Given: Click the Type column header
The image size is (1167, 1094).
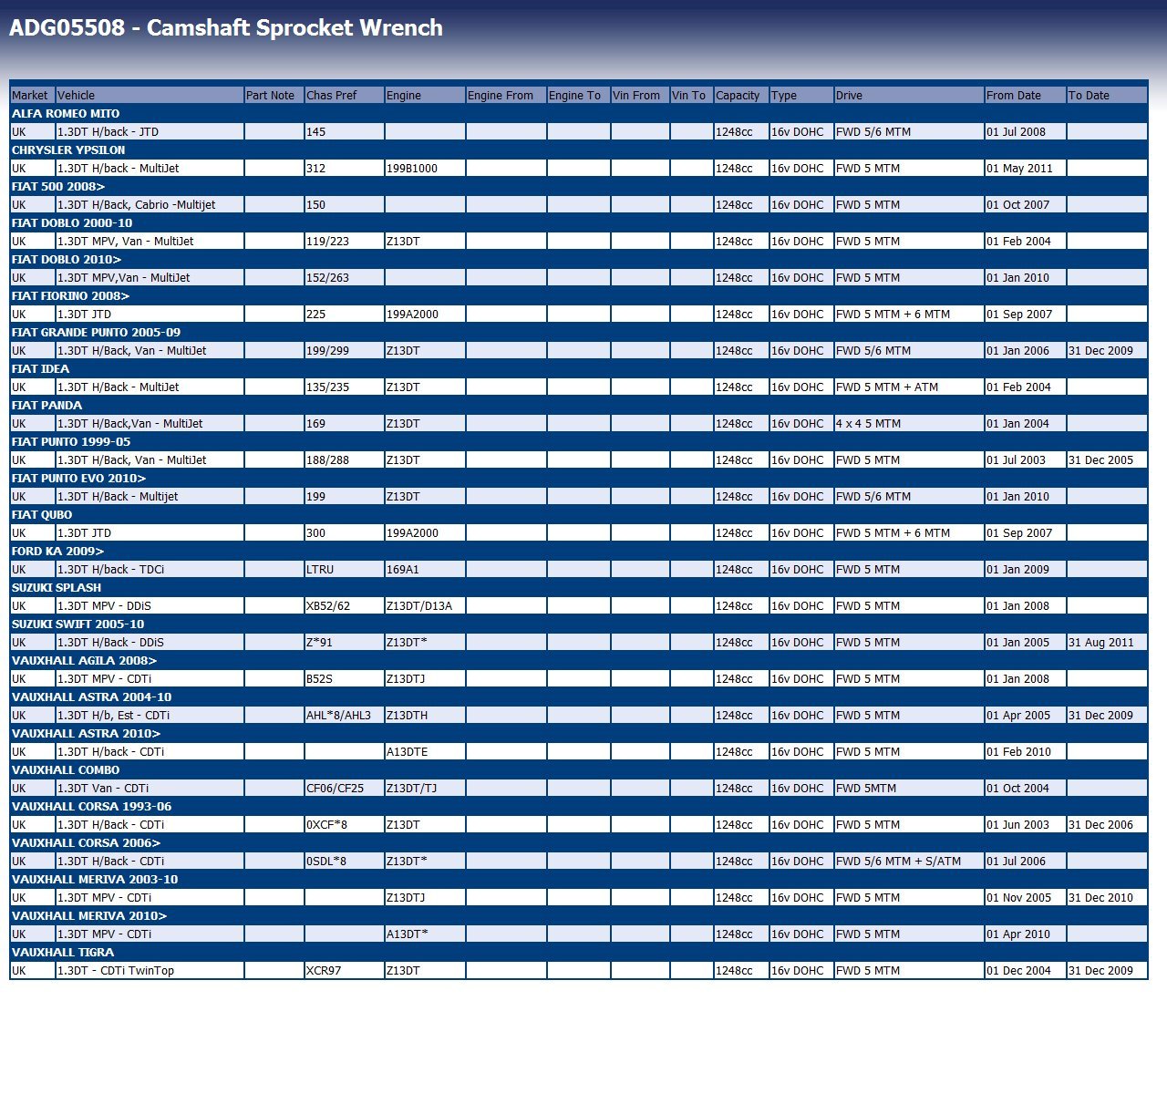Looking at the screenshot, I should (801, 95).
